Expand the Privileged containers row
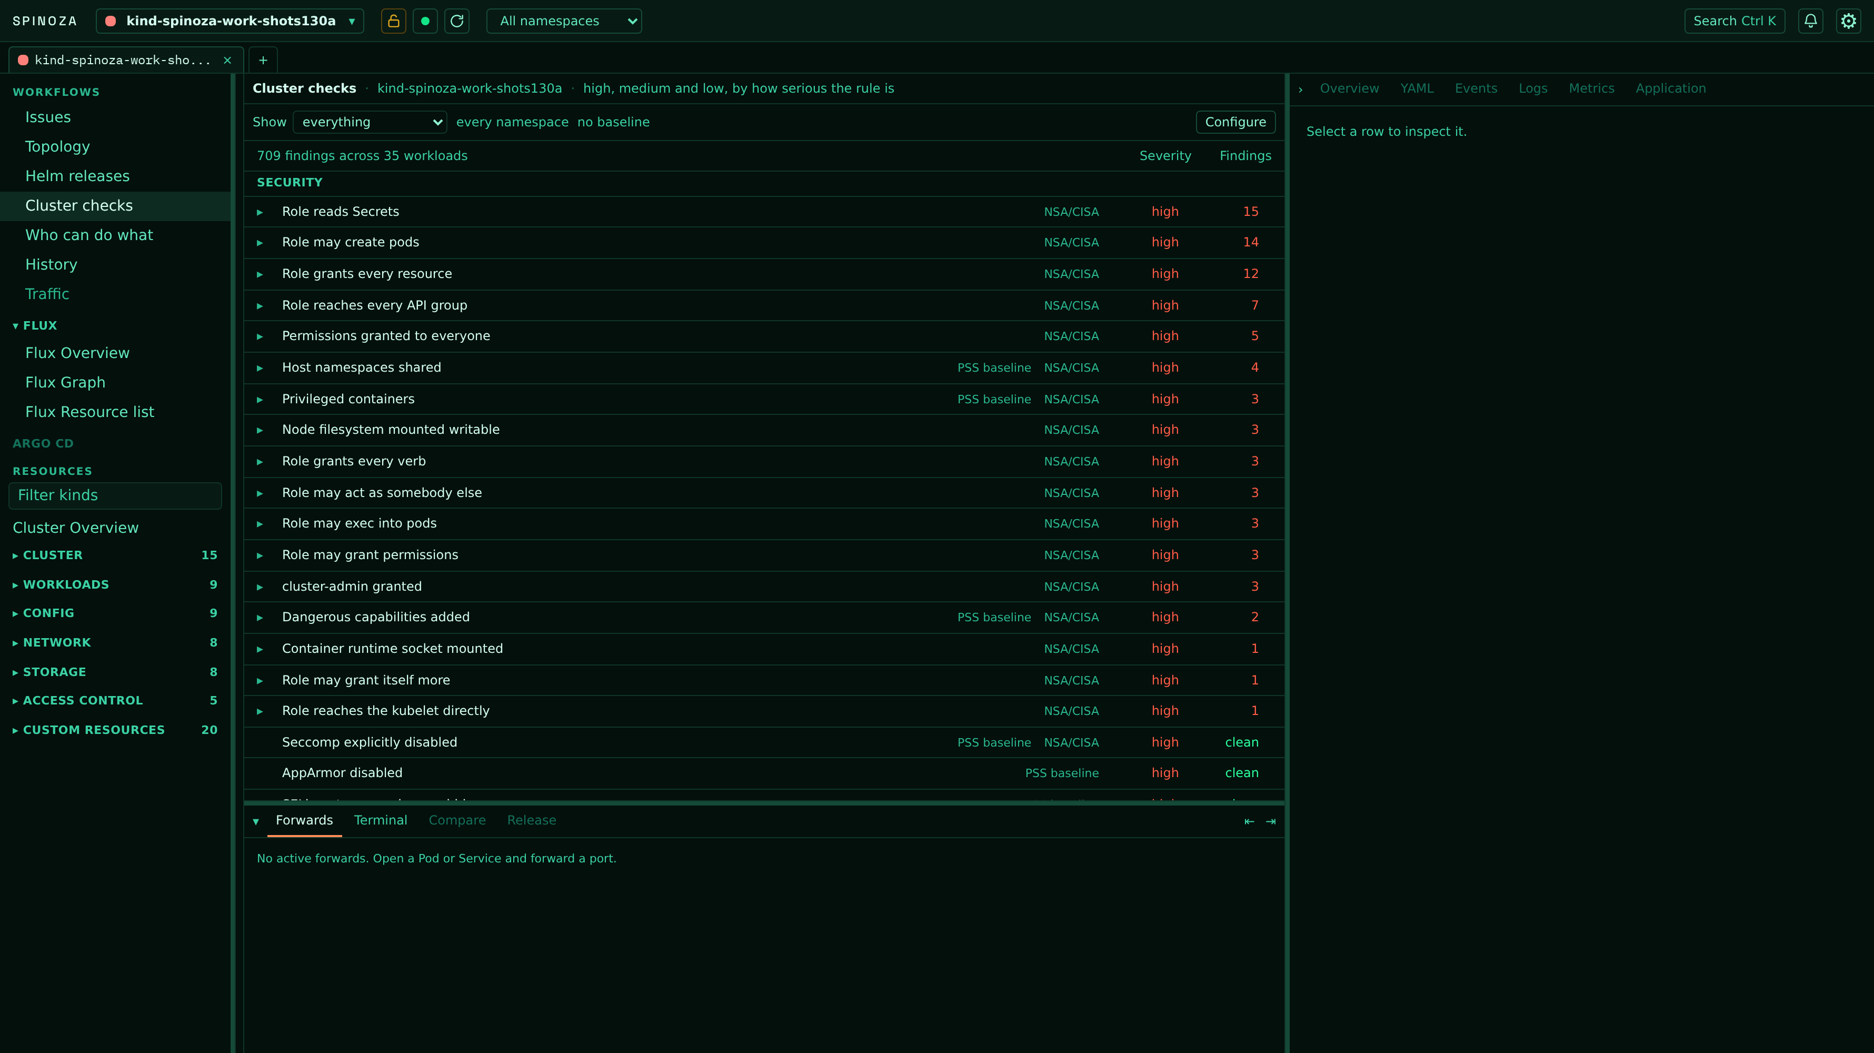This screenshot has height=1053, width=1874. pos(260,400)
